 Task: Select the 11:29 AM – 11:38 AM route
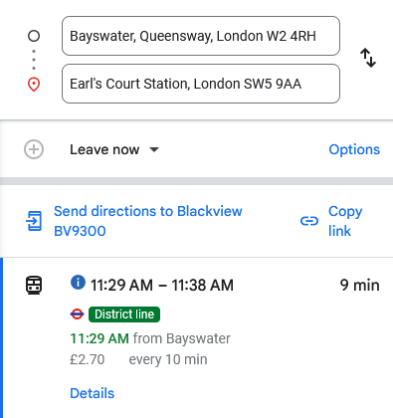click(162, 285)
